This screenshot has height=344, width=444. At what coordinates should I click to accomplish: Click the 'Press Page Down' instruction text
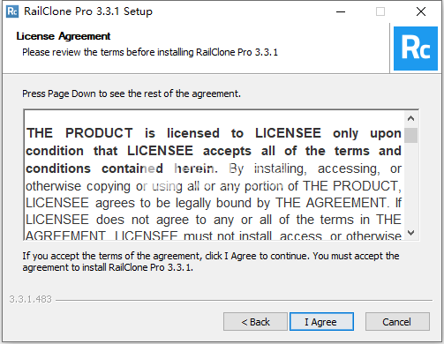(x=132, y=93)
